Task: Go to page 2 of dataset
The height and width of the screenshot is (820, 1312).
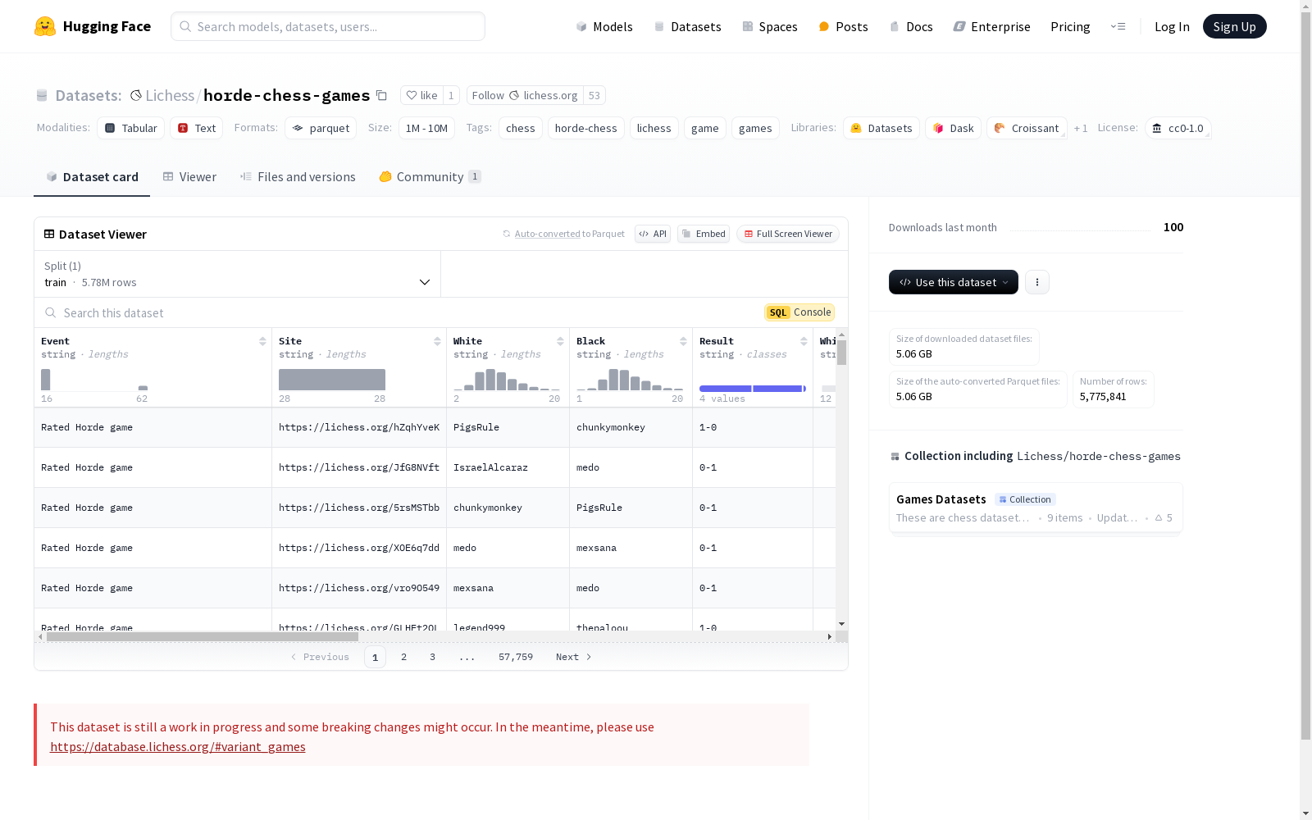Action: pyautogui.click(x=403, y=657)
